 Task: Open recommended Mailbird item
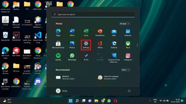pyautogui.click(x=65, y=78)
